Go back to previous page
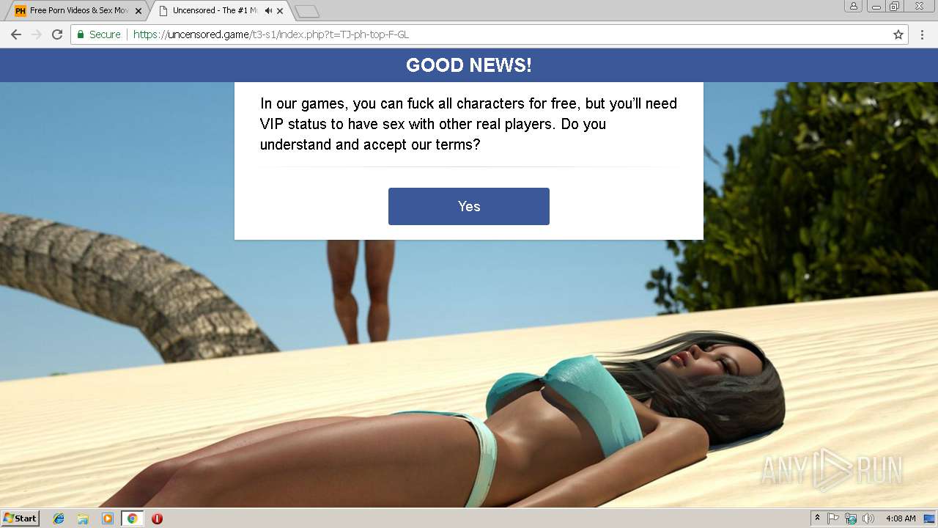 pyautogui.click(x=16, y=34)
